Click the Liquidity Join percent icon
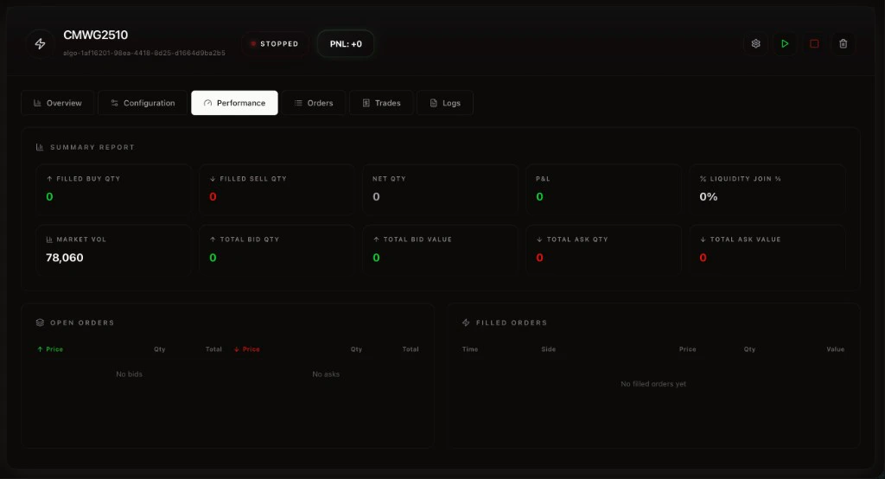 703,178
